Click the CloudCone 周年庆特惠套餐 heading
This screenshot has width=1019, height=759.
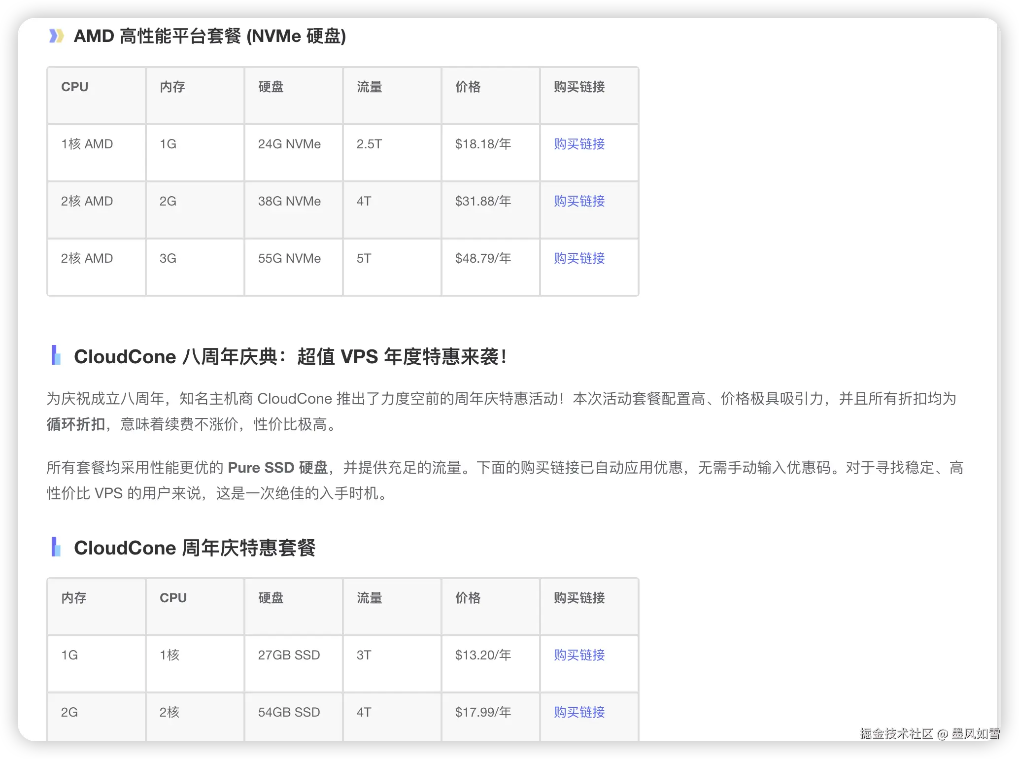(x=195, y=548)
